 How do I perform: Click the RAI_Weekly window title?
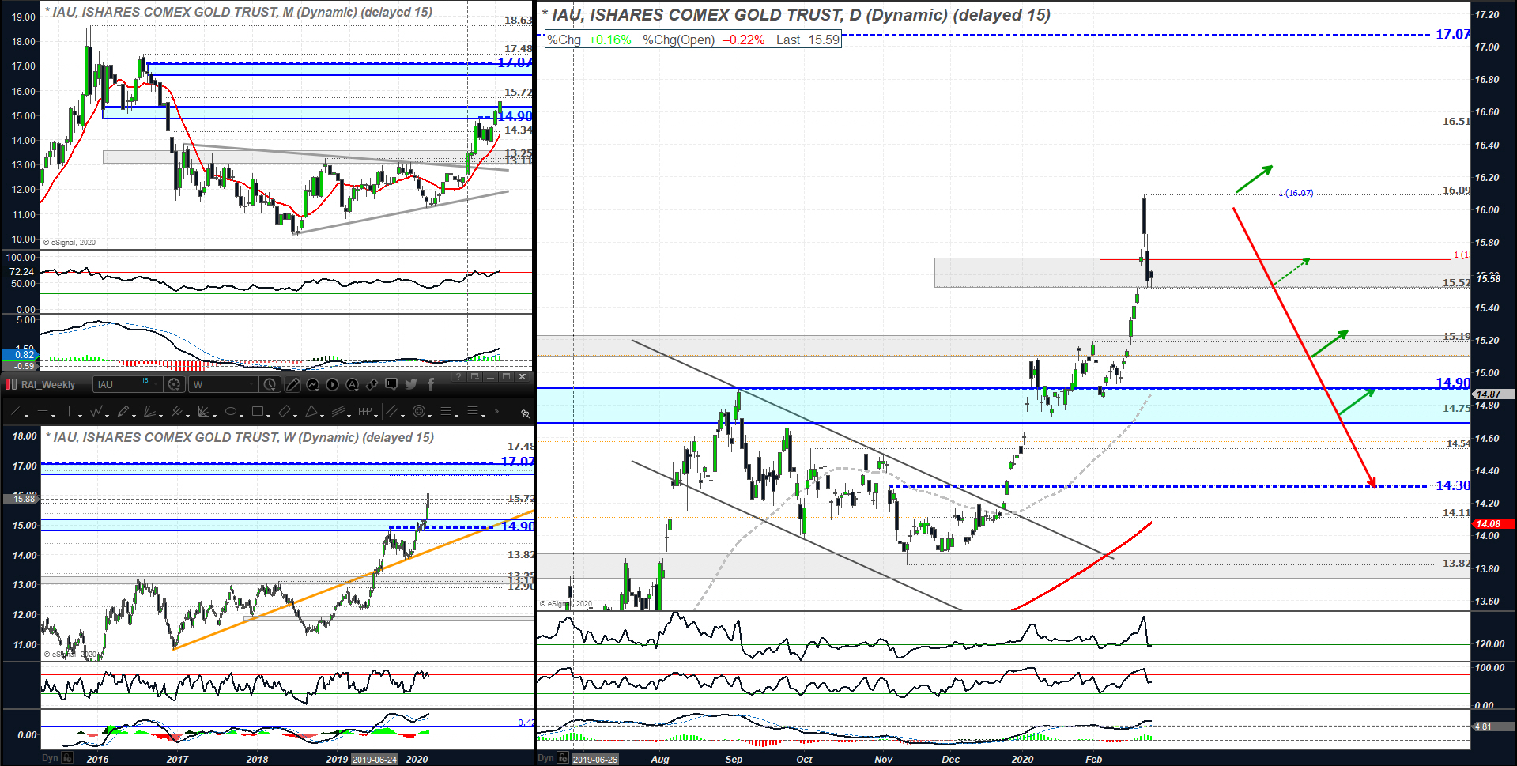[x=47, y=385]
